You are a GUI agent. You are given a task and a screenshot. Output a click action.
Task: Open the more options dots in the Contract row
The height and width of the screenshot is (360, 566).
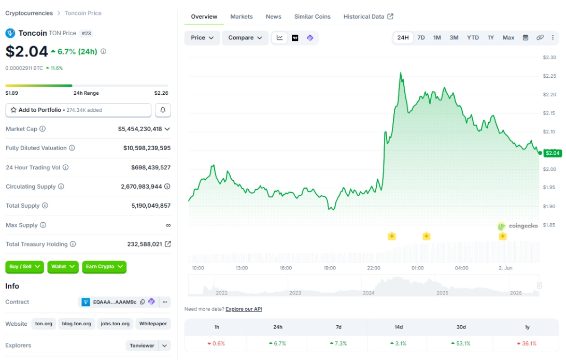pyautogui.click(x=165, y=302)
